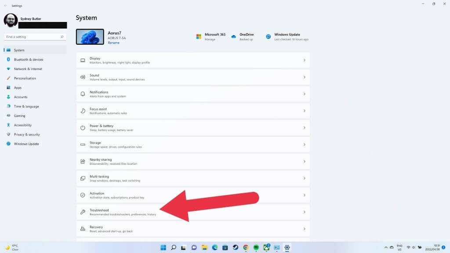
Task: Show hidden system tray icons
Action: click(x=386, y=247)
